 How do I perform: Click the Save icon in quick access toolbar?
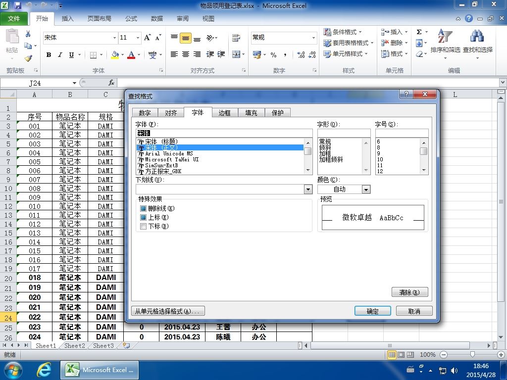[x=17, y=5]
